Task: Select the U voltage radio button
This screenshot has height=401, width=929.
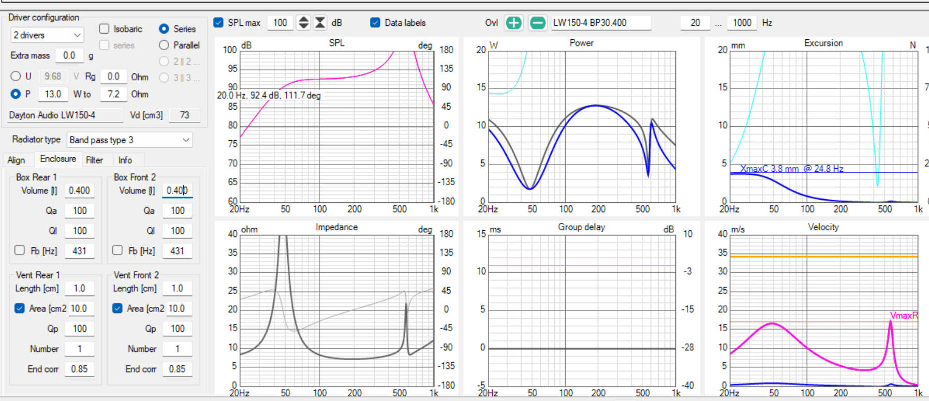Action: pos(16,76)
